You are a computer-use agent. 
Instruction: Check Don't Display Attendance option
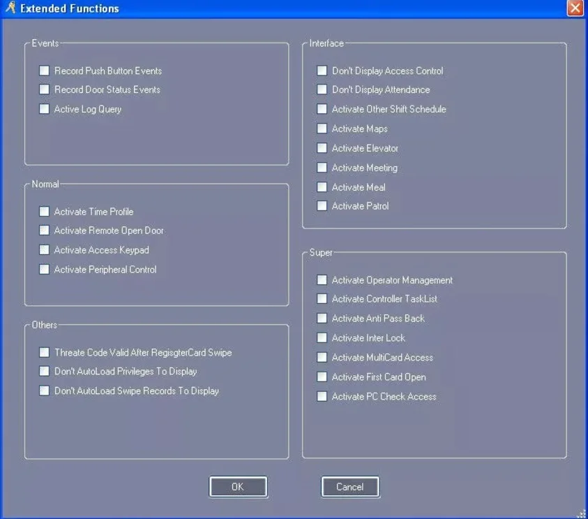(x=322, y=89)
